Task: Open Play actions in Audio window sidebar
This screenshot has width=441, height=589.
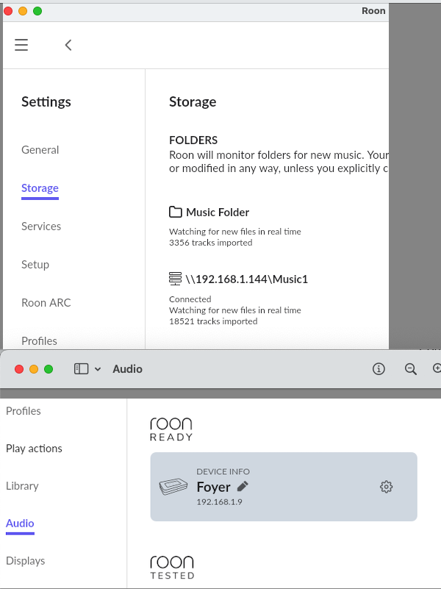Action: click(34, 449)
